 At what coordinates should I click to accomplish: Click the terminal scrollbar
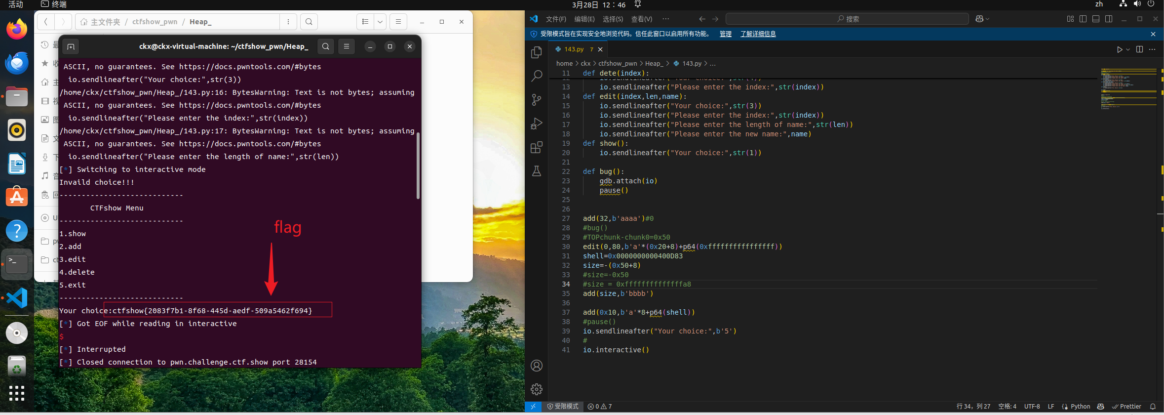pos(418,166)
